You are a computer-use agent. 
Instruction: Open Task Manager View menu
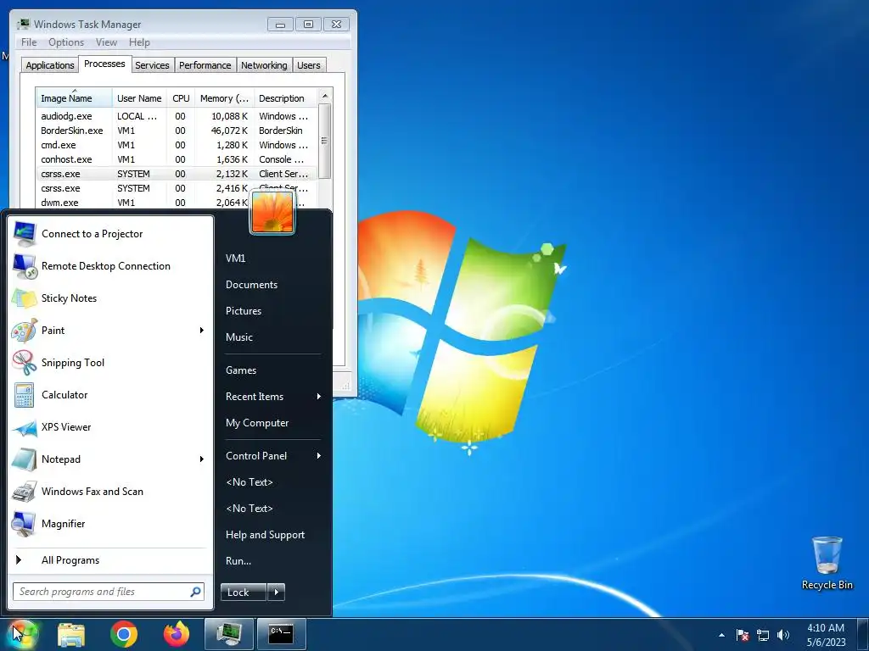pos(106,42)
